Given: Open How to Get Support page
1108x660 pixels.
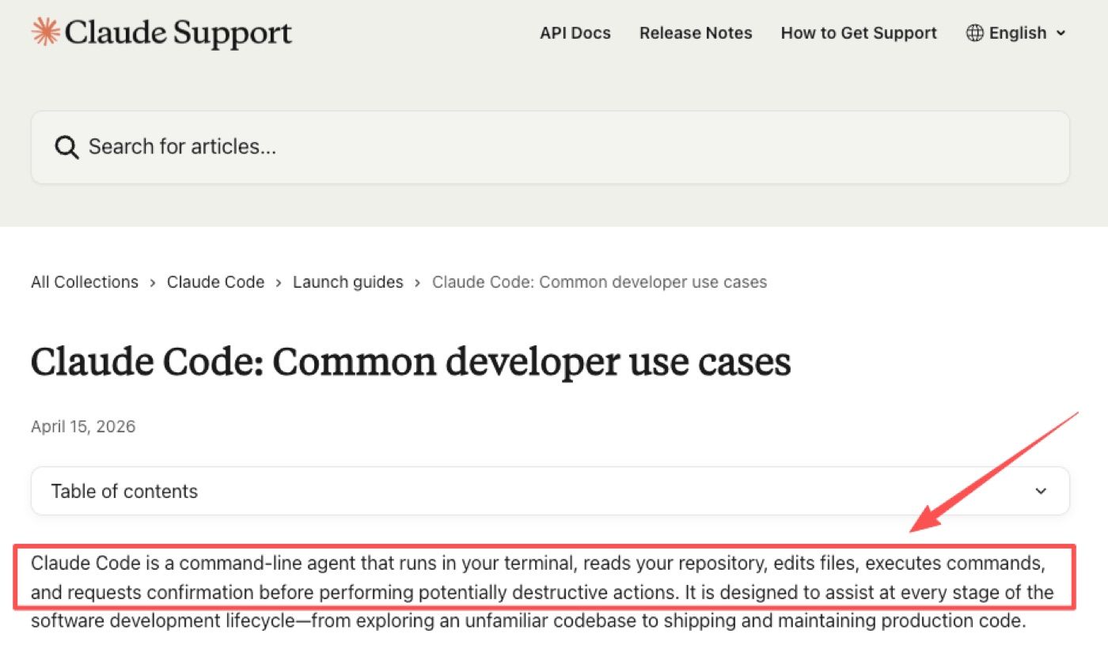Looking at the screenshot, I should pos(859,33).
